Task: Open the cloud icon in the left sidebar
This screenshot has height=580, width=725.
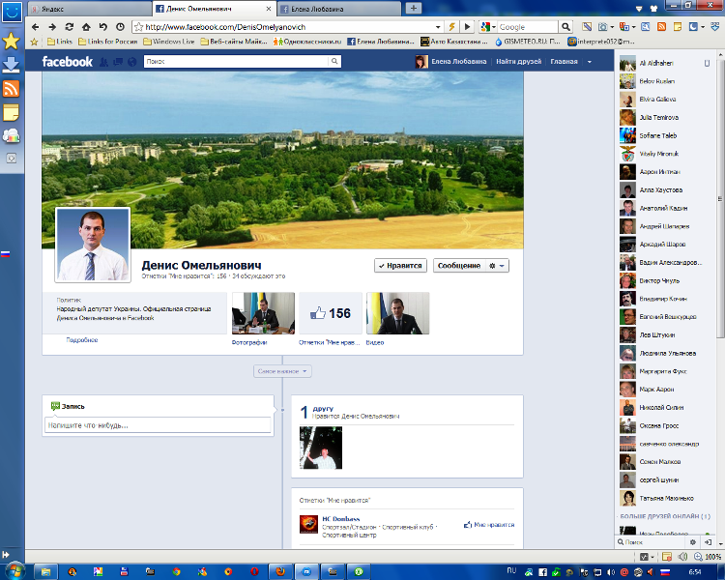Action: (x=11, y=135)
